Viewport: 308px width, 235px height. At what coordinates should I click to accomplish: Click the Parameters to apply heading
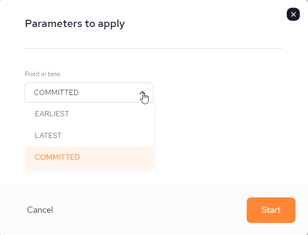tap(75, 24)
